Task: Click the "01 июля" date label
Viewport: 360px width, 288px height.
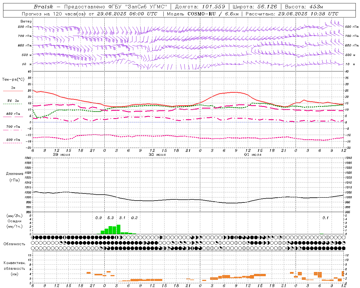Action: pos(253,155)
